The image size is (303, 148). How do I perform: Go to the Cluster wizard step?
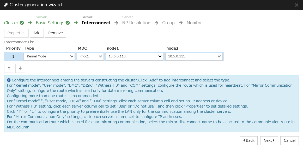[11, 23]
